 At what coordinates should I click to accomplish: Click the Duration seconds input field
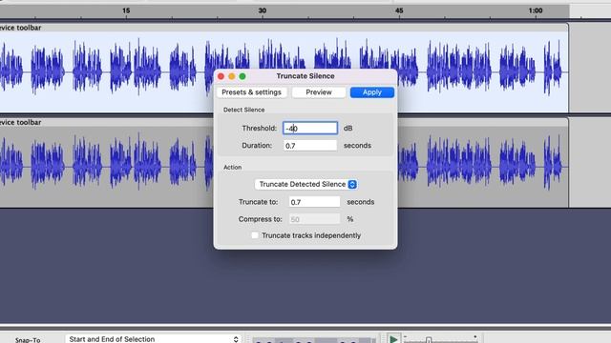point(310,146)
